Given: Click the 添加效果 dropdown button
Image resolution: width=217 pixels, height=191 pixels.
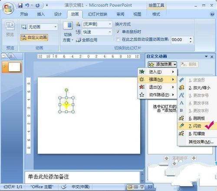Looking at the screenshot, I should coord(162,64).
